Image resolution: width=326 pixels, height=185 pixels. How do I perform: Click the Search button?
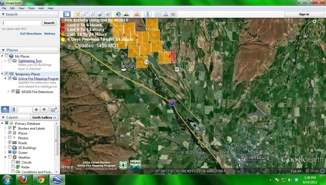pyautogui.click(x=49, y=23)
